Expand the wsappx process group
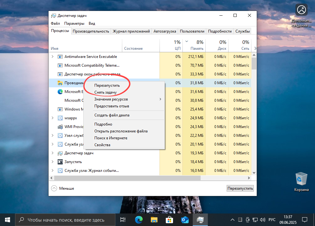315x226 pixels. tap(53, 118)
